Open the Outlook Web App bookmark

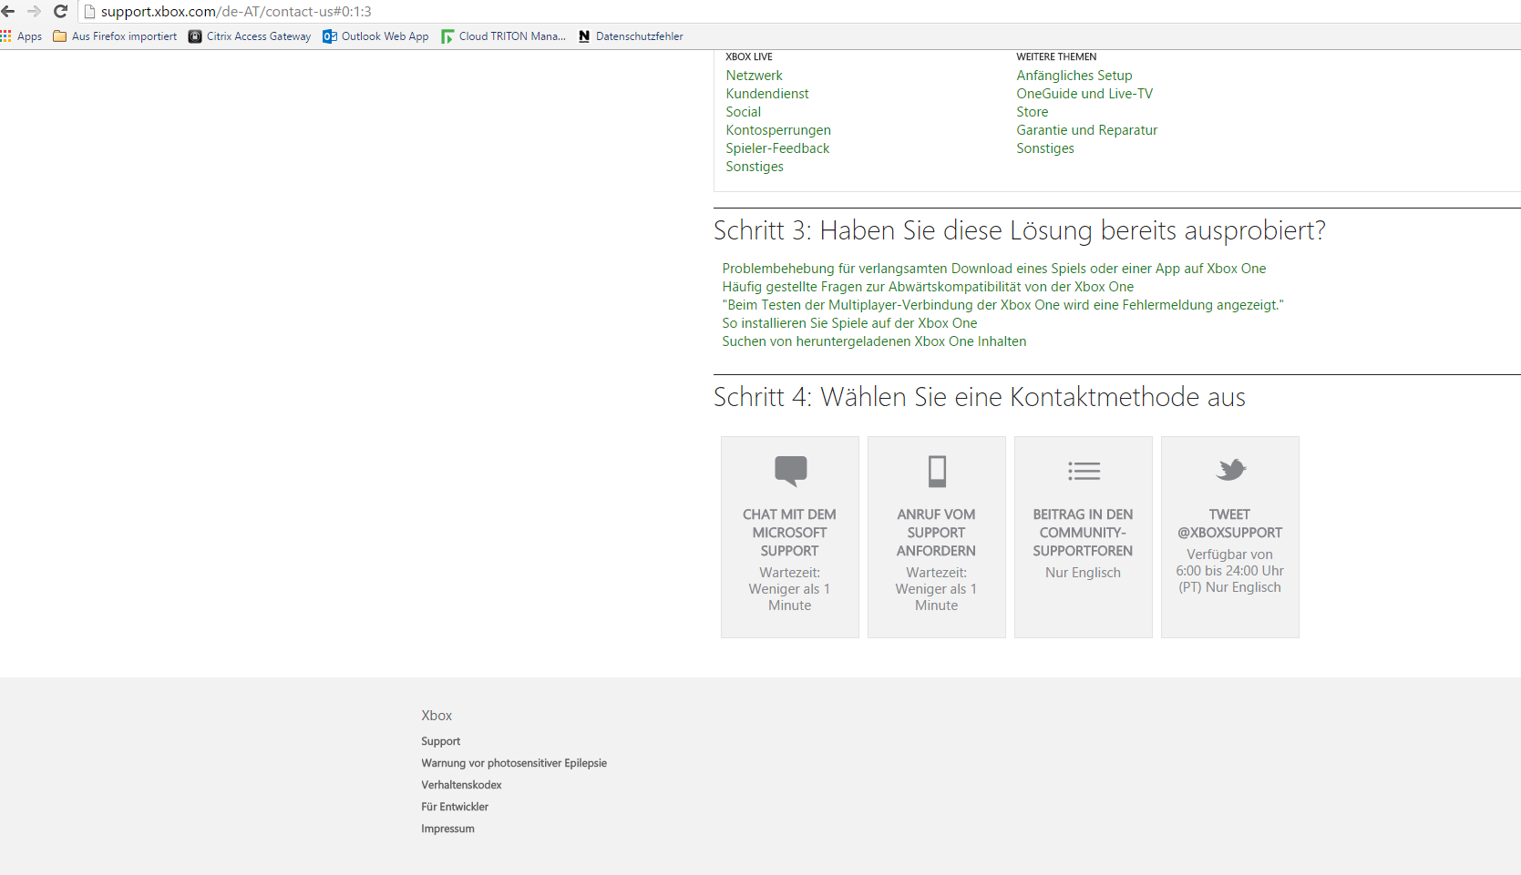point(375,36)
